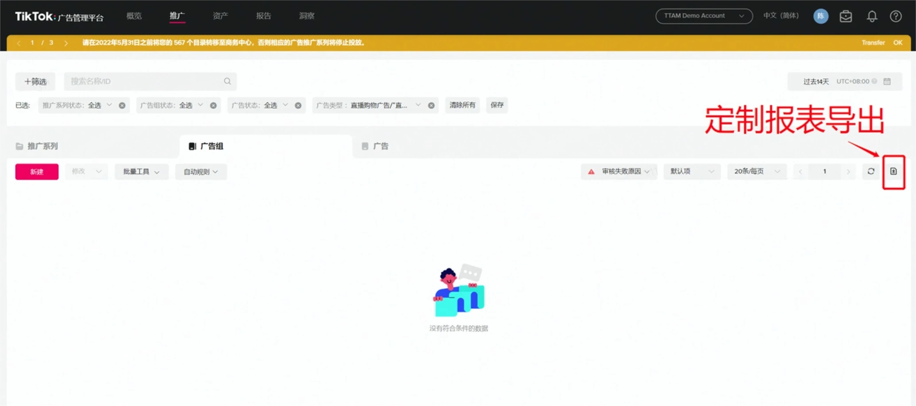Expand the 20条/每页 page size dropdown
The image size is (916, 406).
pyautogui.click(x=757, y=172)
